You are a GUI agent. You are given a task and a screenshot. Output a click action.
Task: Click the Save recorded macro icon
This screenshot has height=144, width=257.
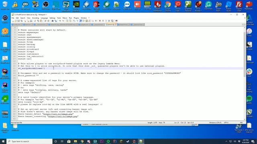click(112, 21)
